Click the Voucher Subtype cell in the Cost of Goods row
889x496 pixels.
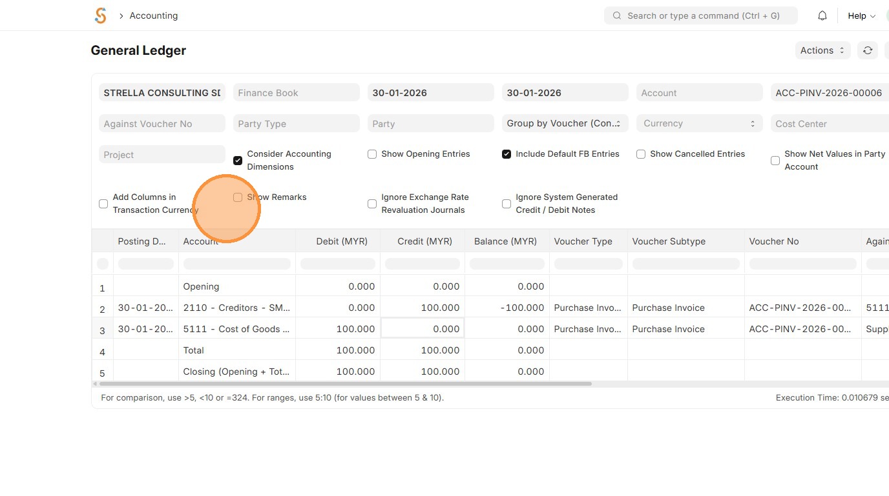pos(686,329)
